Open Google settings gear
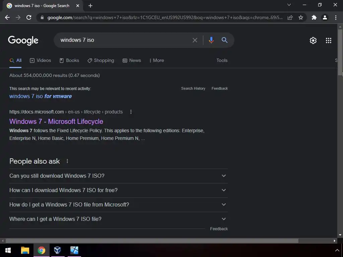The image size is (343, 257). tap(313, 40)
